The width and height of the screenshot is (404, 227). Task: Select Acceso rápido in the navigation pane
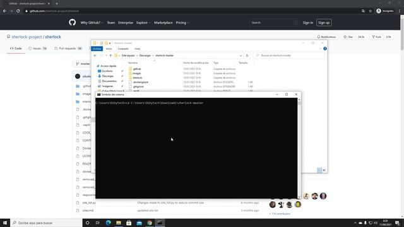[x=108, y=66]
